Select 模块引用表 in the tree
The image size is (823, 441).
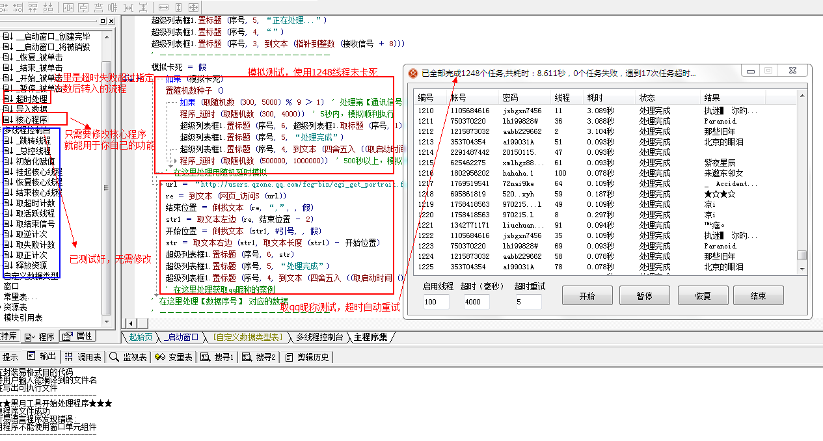click(23, 317)
